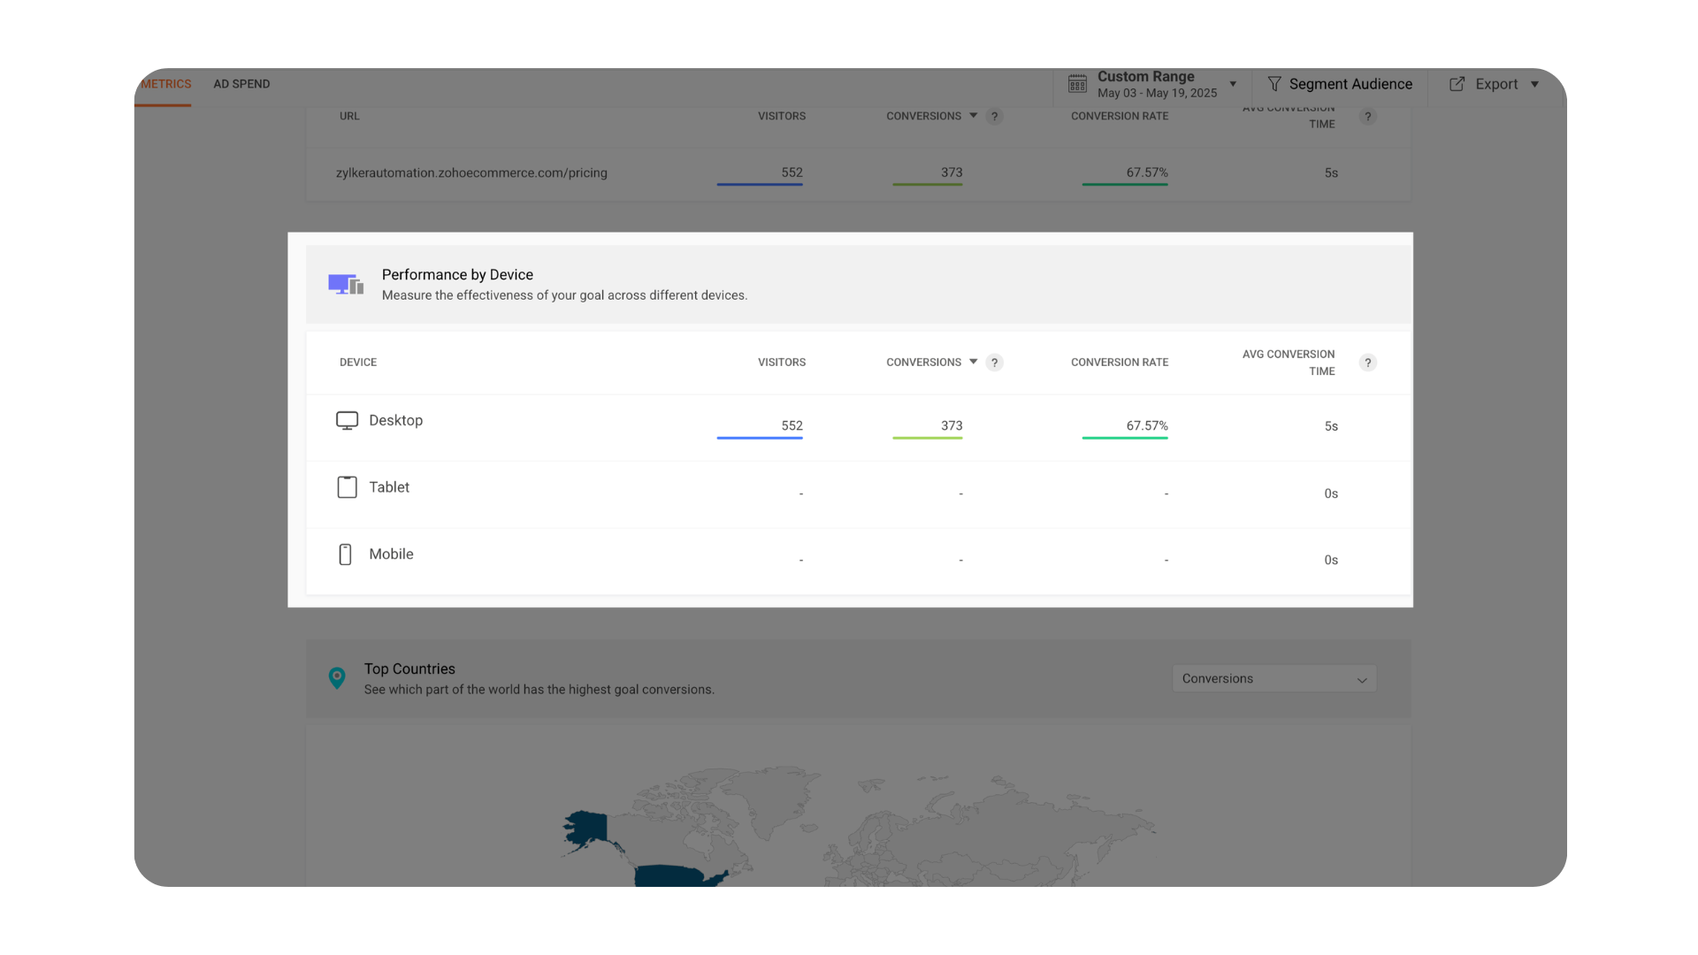1698x955 pixels.
Task: Click the Desktop monitor icon
Action: pos(347,421)
